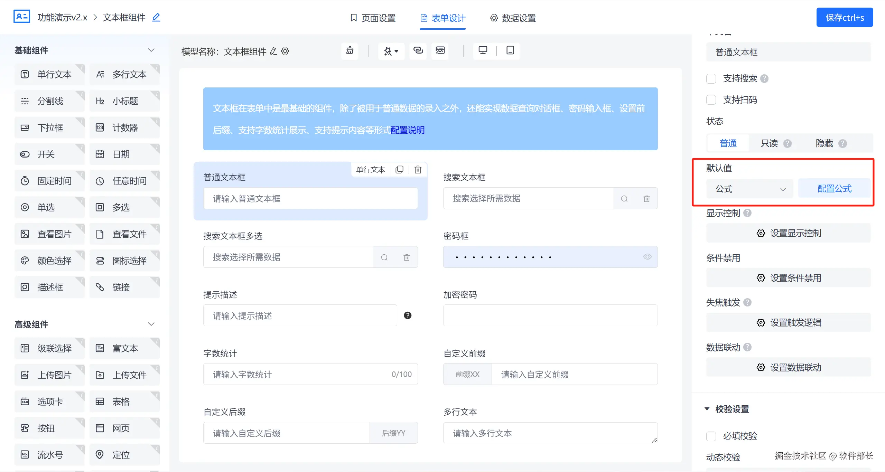
Task: Click the 请输入提示描述 input field
Action: tap(300, 315)
